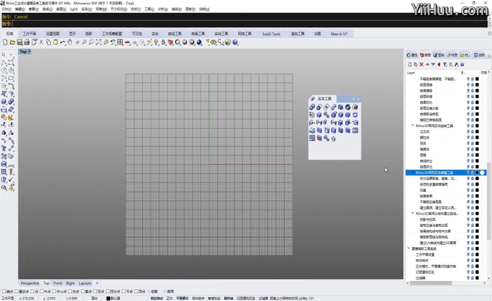Switch to the 属性 panel tab
The width and height of the screenshot is (492, 301).
[412, 55]
